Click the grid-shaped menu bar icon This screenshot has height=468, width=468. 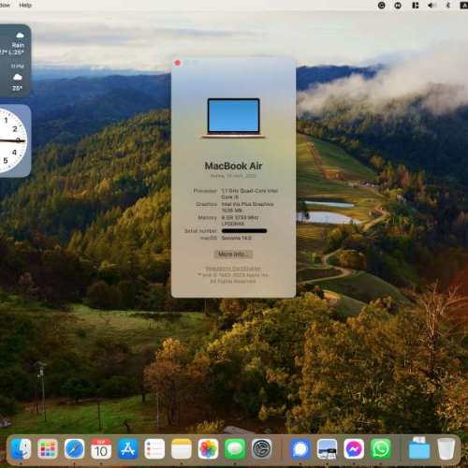(x=415, y=5)
